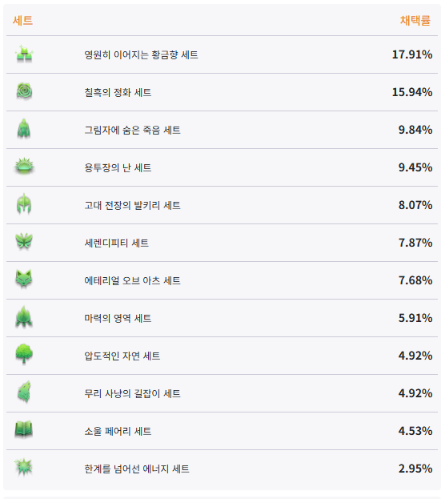The height and width of the screenshot is (499, 445).
Task: Select the 세렌디피티 세트 name text
Action: [x=116, y=243]
